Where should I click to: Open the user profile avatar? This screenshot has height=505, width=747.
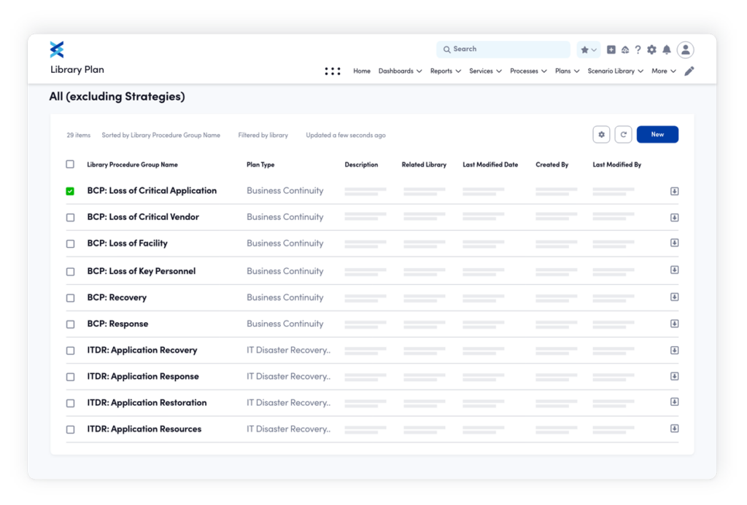click(x=685, y=50)
